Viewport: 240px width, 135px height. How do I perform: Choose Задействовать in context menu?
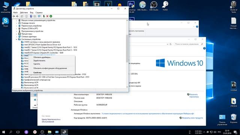point(52,61)
